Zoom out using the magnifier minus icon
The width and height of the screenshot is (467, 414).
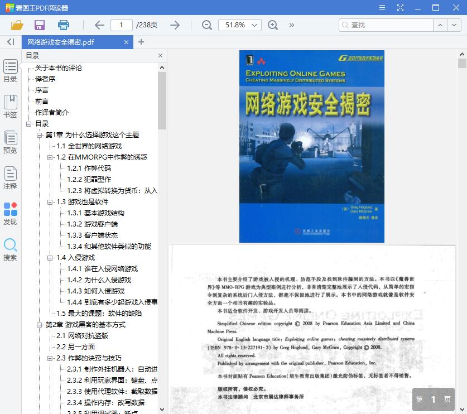(206, 25)
